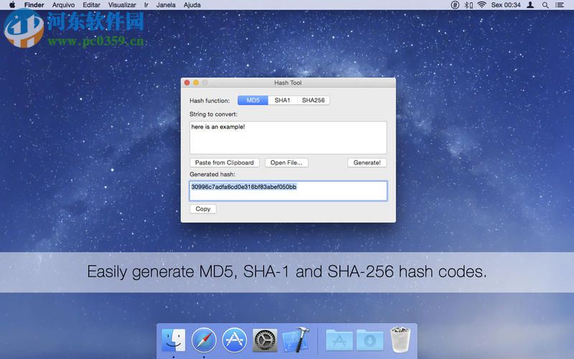Click the Hash Tool title bar
The image size is (574, 359).
click(x=288, y=83)
